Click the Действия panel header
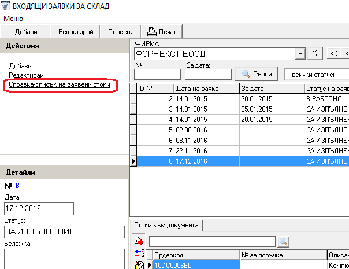349x269 pixels. (64, 46)
